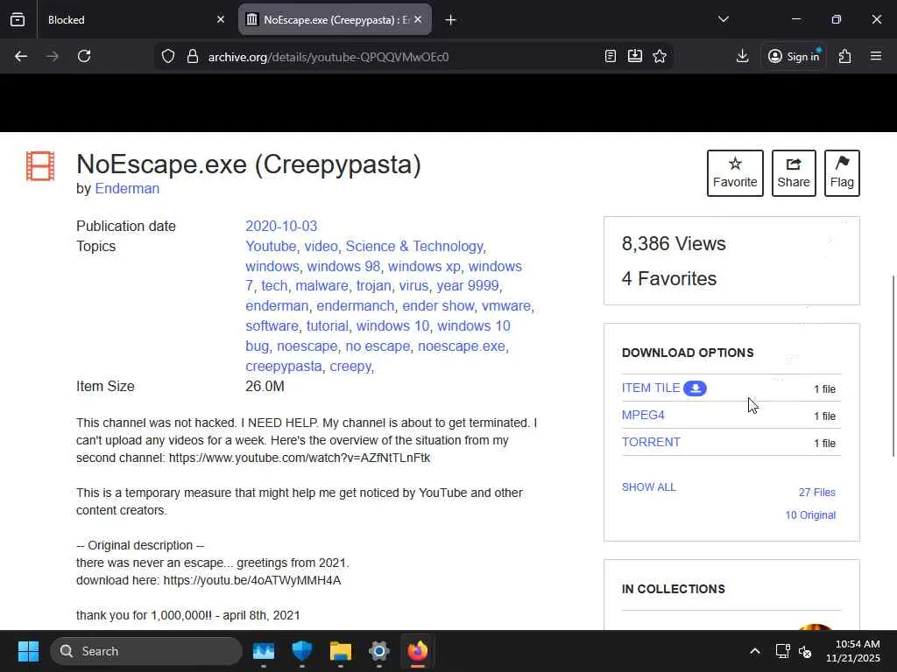Open the vmware topic link
The image size is (897, 672).
505,305
